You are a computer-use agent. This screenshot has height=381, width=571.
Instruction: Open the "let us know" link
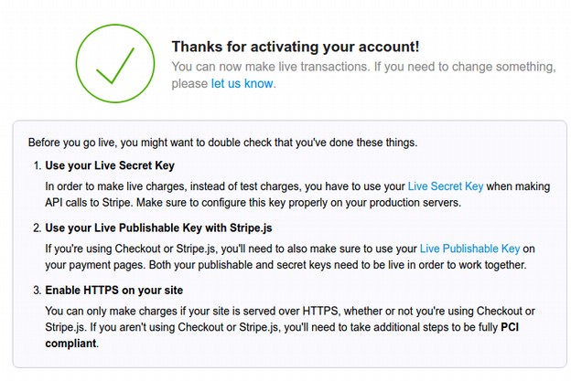point(242,83)
